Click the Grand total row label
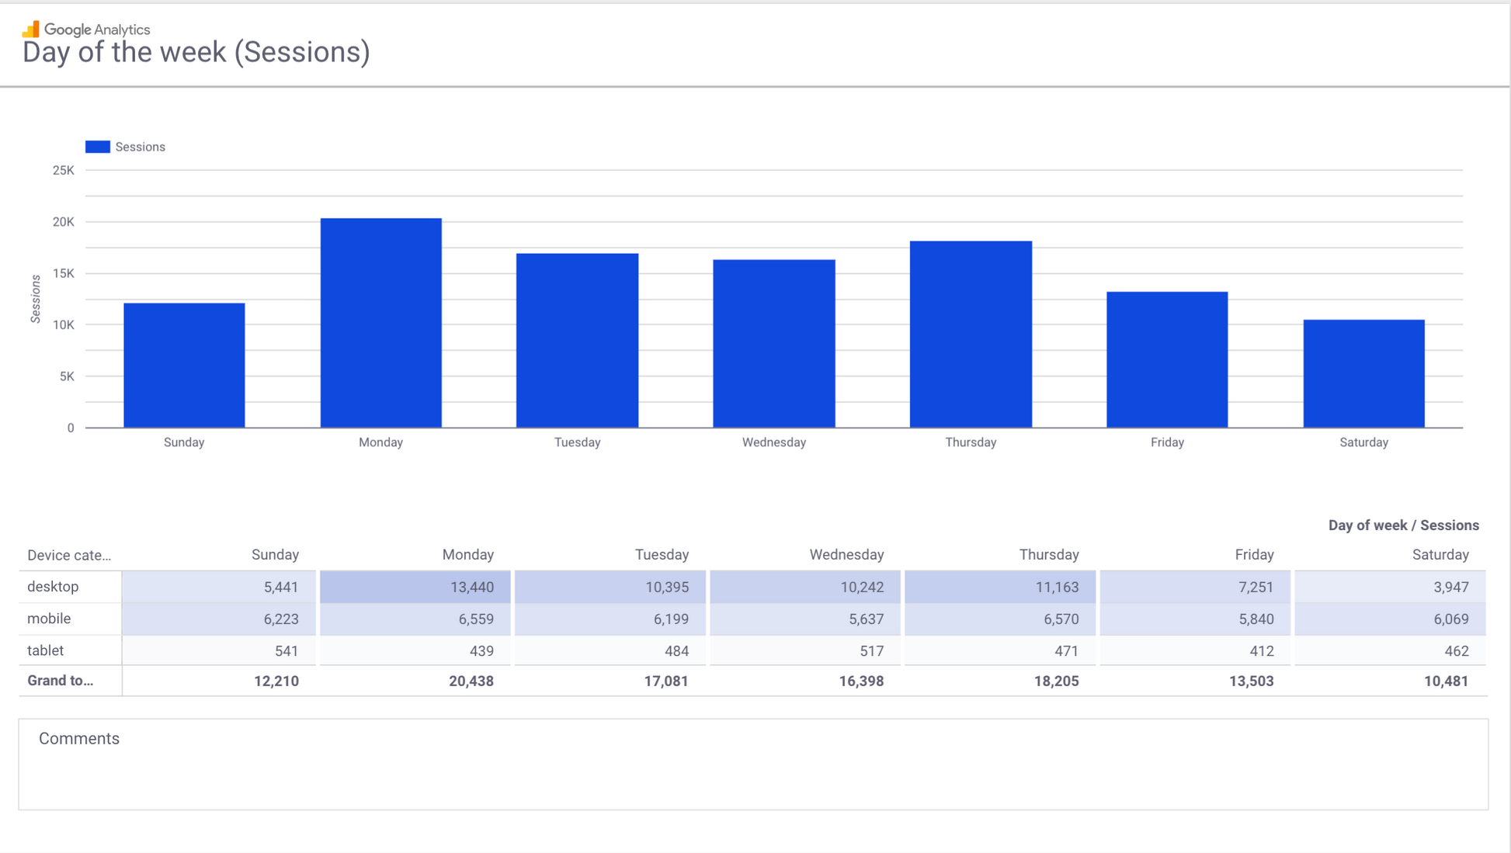The height and width of the screenshot is (853, 1511). tap(60, 681)
